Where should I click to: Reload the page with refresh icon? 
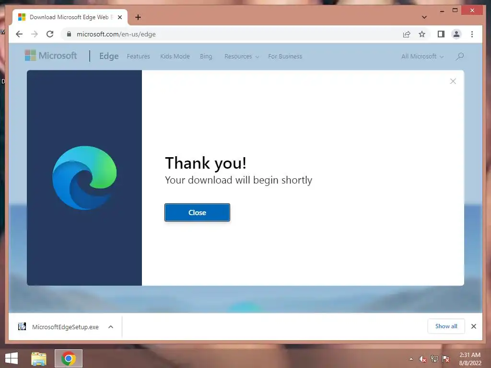50,34
